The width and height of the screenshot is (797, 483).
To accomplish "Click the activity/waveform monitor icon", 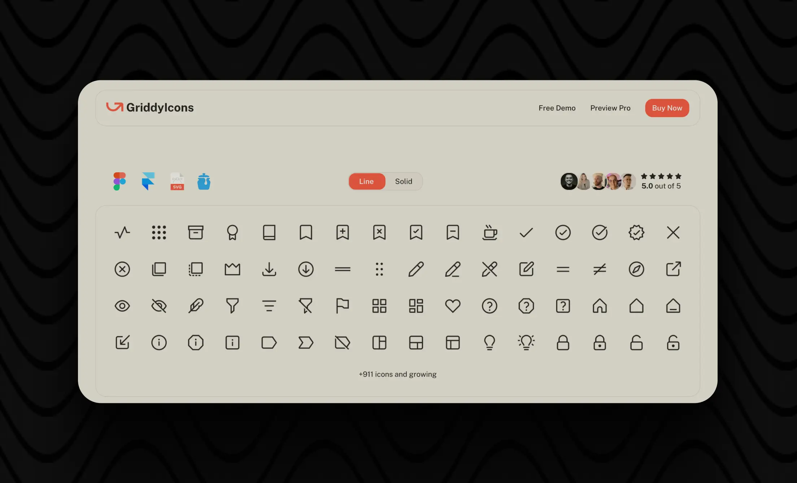I will (x=122, y=232).
